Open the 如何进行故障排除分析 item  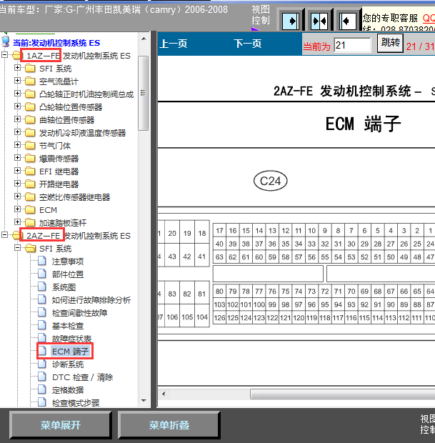coord(91,300)
